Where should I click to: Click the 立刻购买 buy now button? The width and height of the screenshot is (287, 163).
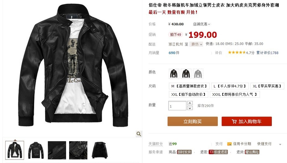(x=193, y=121)
